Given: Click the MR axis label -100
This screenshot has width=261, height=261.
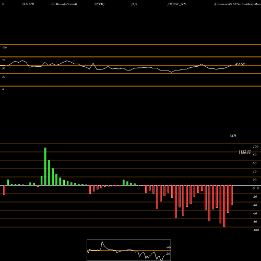Looking at the screenshot, I should [x=256, y=230].
